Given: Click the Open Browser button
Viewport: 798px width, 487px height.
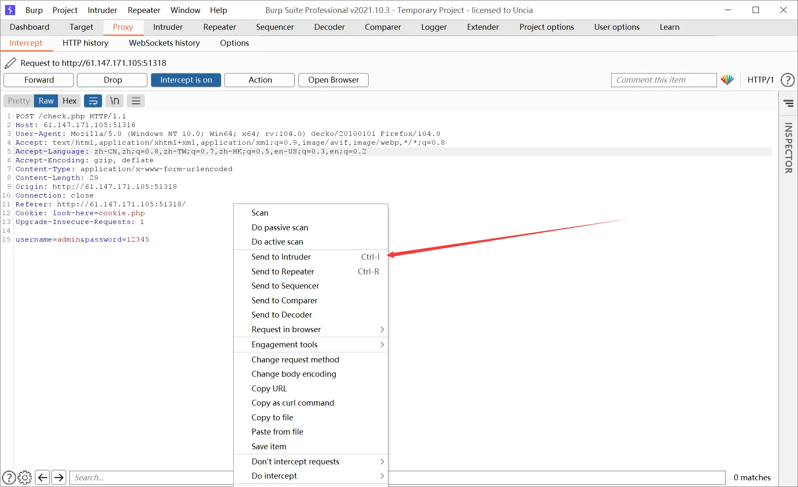Looking at the screenshot, I should coord(333,80).
